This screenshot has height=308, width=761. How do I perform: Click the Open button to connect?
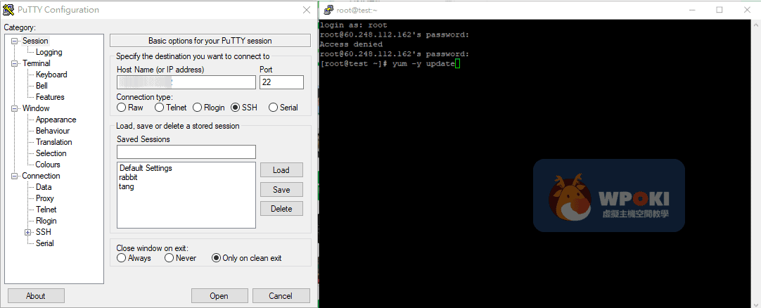pos(219,296)
